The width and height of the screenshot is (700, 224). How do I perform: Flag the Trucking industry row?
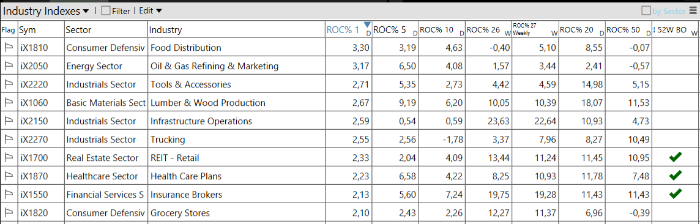point(9,139)
